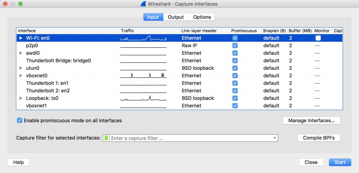
Task: Toggle Promiscuous checkbox for awdl0
Action: pos(235,53)
